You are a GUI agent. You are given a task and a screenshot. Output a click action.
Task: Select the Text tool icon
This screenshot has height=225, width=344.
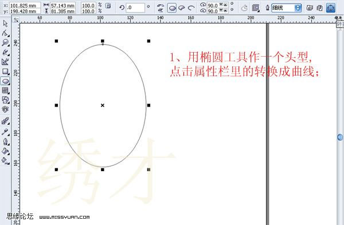5,109
